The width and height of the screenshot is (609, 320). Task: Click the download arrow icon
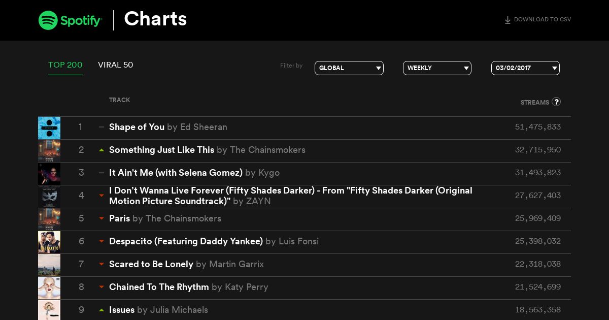tap(507, 20)
